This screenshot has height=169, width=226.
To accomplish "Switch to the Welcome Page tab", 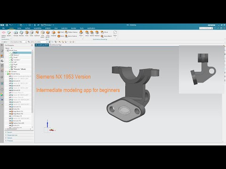I will (x=56, y=45).
